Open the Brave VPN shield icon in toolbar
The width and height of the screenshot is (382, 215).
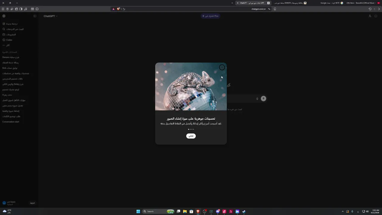pyautogui.click(x=7, y=9)
